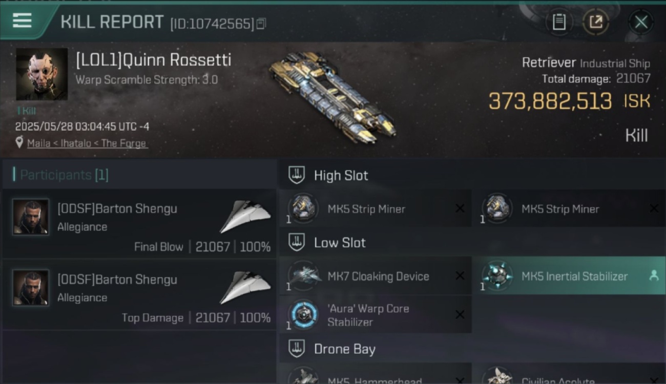Select the second MK5 Strip Miner item
This screenshot has height=384, width=666.
pyautogui.click(x=569, y=208)
